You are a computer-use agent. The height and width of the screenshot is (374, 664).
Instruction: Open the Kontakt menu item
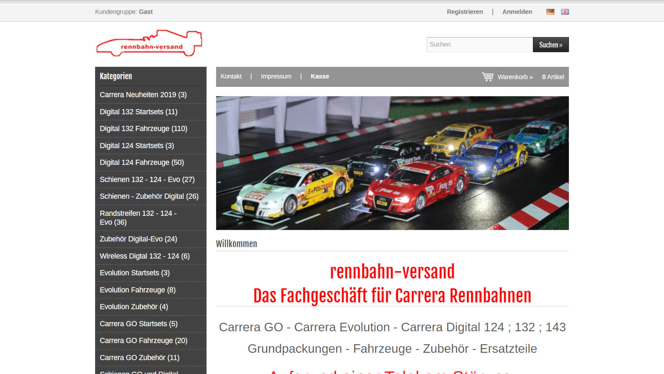231,77
